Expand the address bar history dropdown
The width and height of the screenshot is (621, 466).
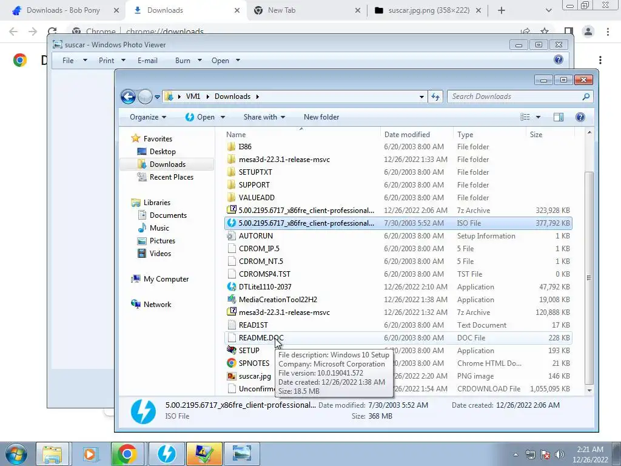coord(421,96)
